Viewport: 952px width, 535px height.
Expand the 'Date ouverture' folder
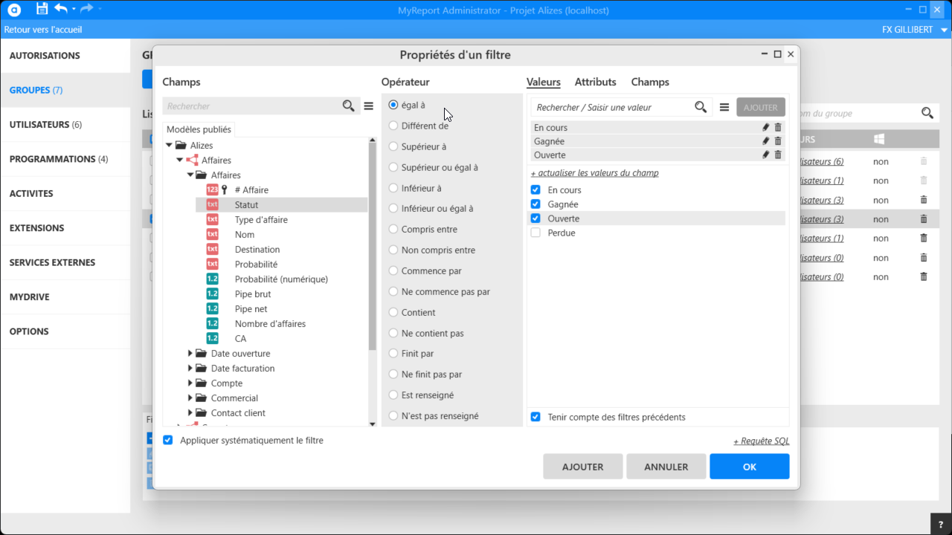tap(190, 354)
